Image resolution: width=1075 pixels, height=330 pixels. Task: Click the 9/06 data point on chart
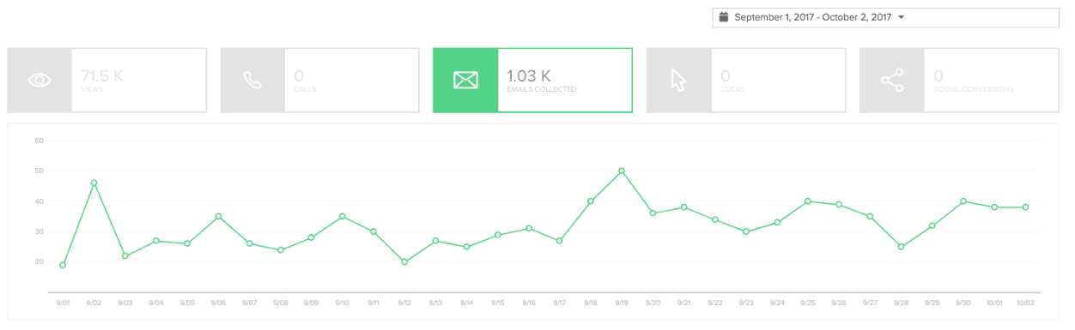coord(218,216)
